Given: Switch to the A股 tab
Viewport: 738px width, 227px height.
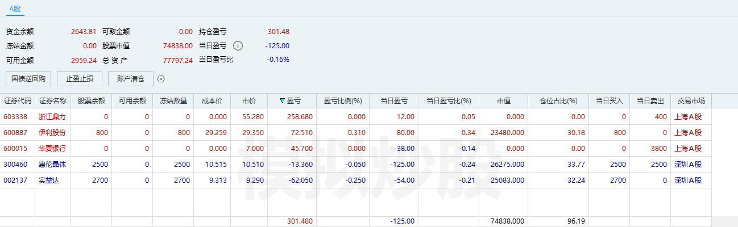Looking at the screenshot, I should 15,9.
